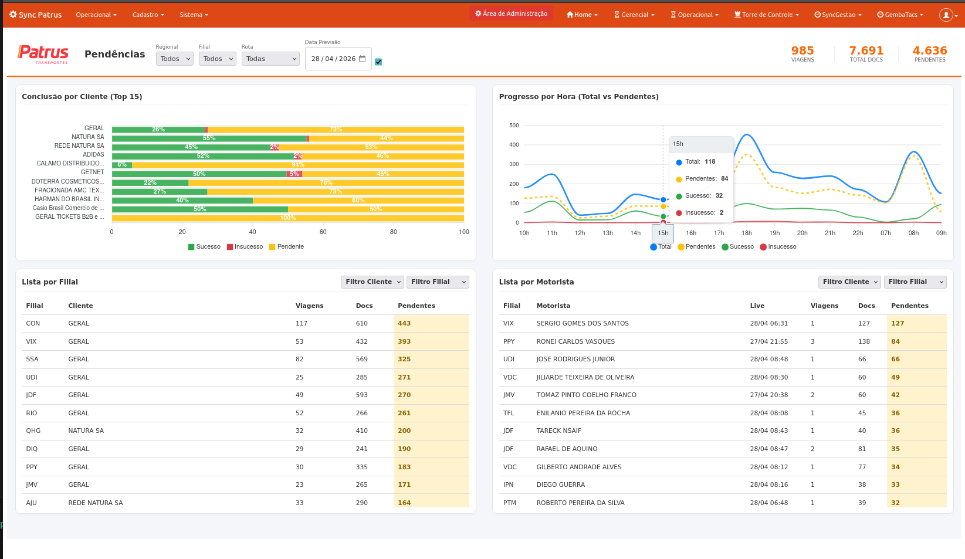Select driver SERGIO GOMES DOS SANTOS
This screenshot has width=965, height=559.
pyautogui.click(x=583, y=324)
